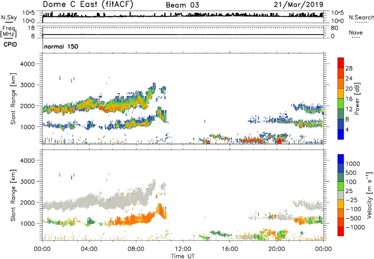Click the 'Nave' legend label
This screenshot has width=374, height=259.
click(x=356, y=32)
